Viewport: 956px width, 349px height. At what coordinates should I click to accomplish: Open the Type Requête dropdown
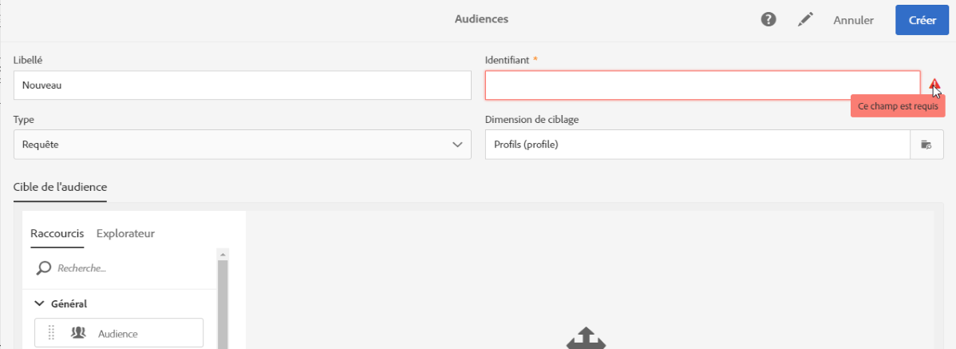tap(242, 145)
